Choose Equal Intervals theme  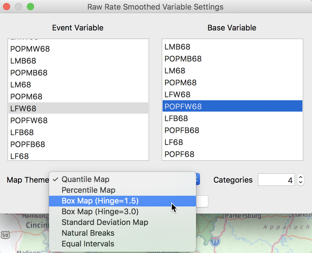(x=122, y=244)
